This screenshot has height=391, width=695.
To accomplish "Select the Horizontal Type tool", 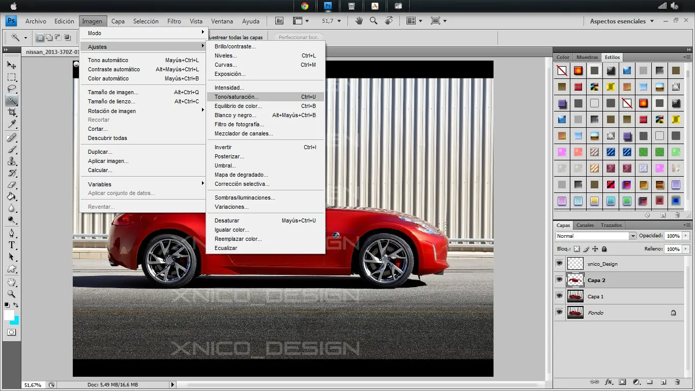I will (x=11, y=245).
